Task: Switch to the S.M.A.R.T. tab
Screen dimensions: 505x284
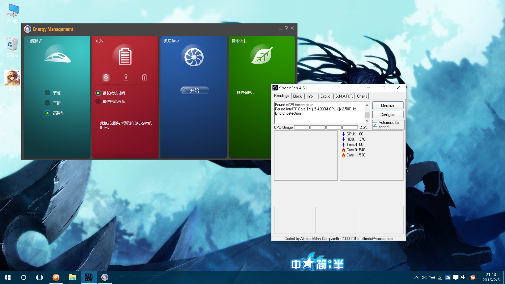Action: click(x=344, y=96)
